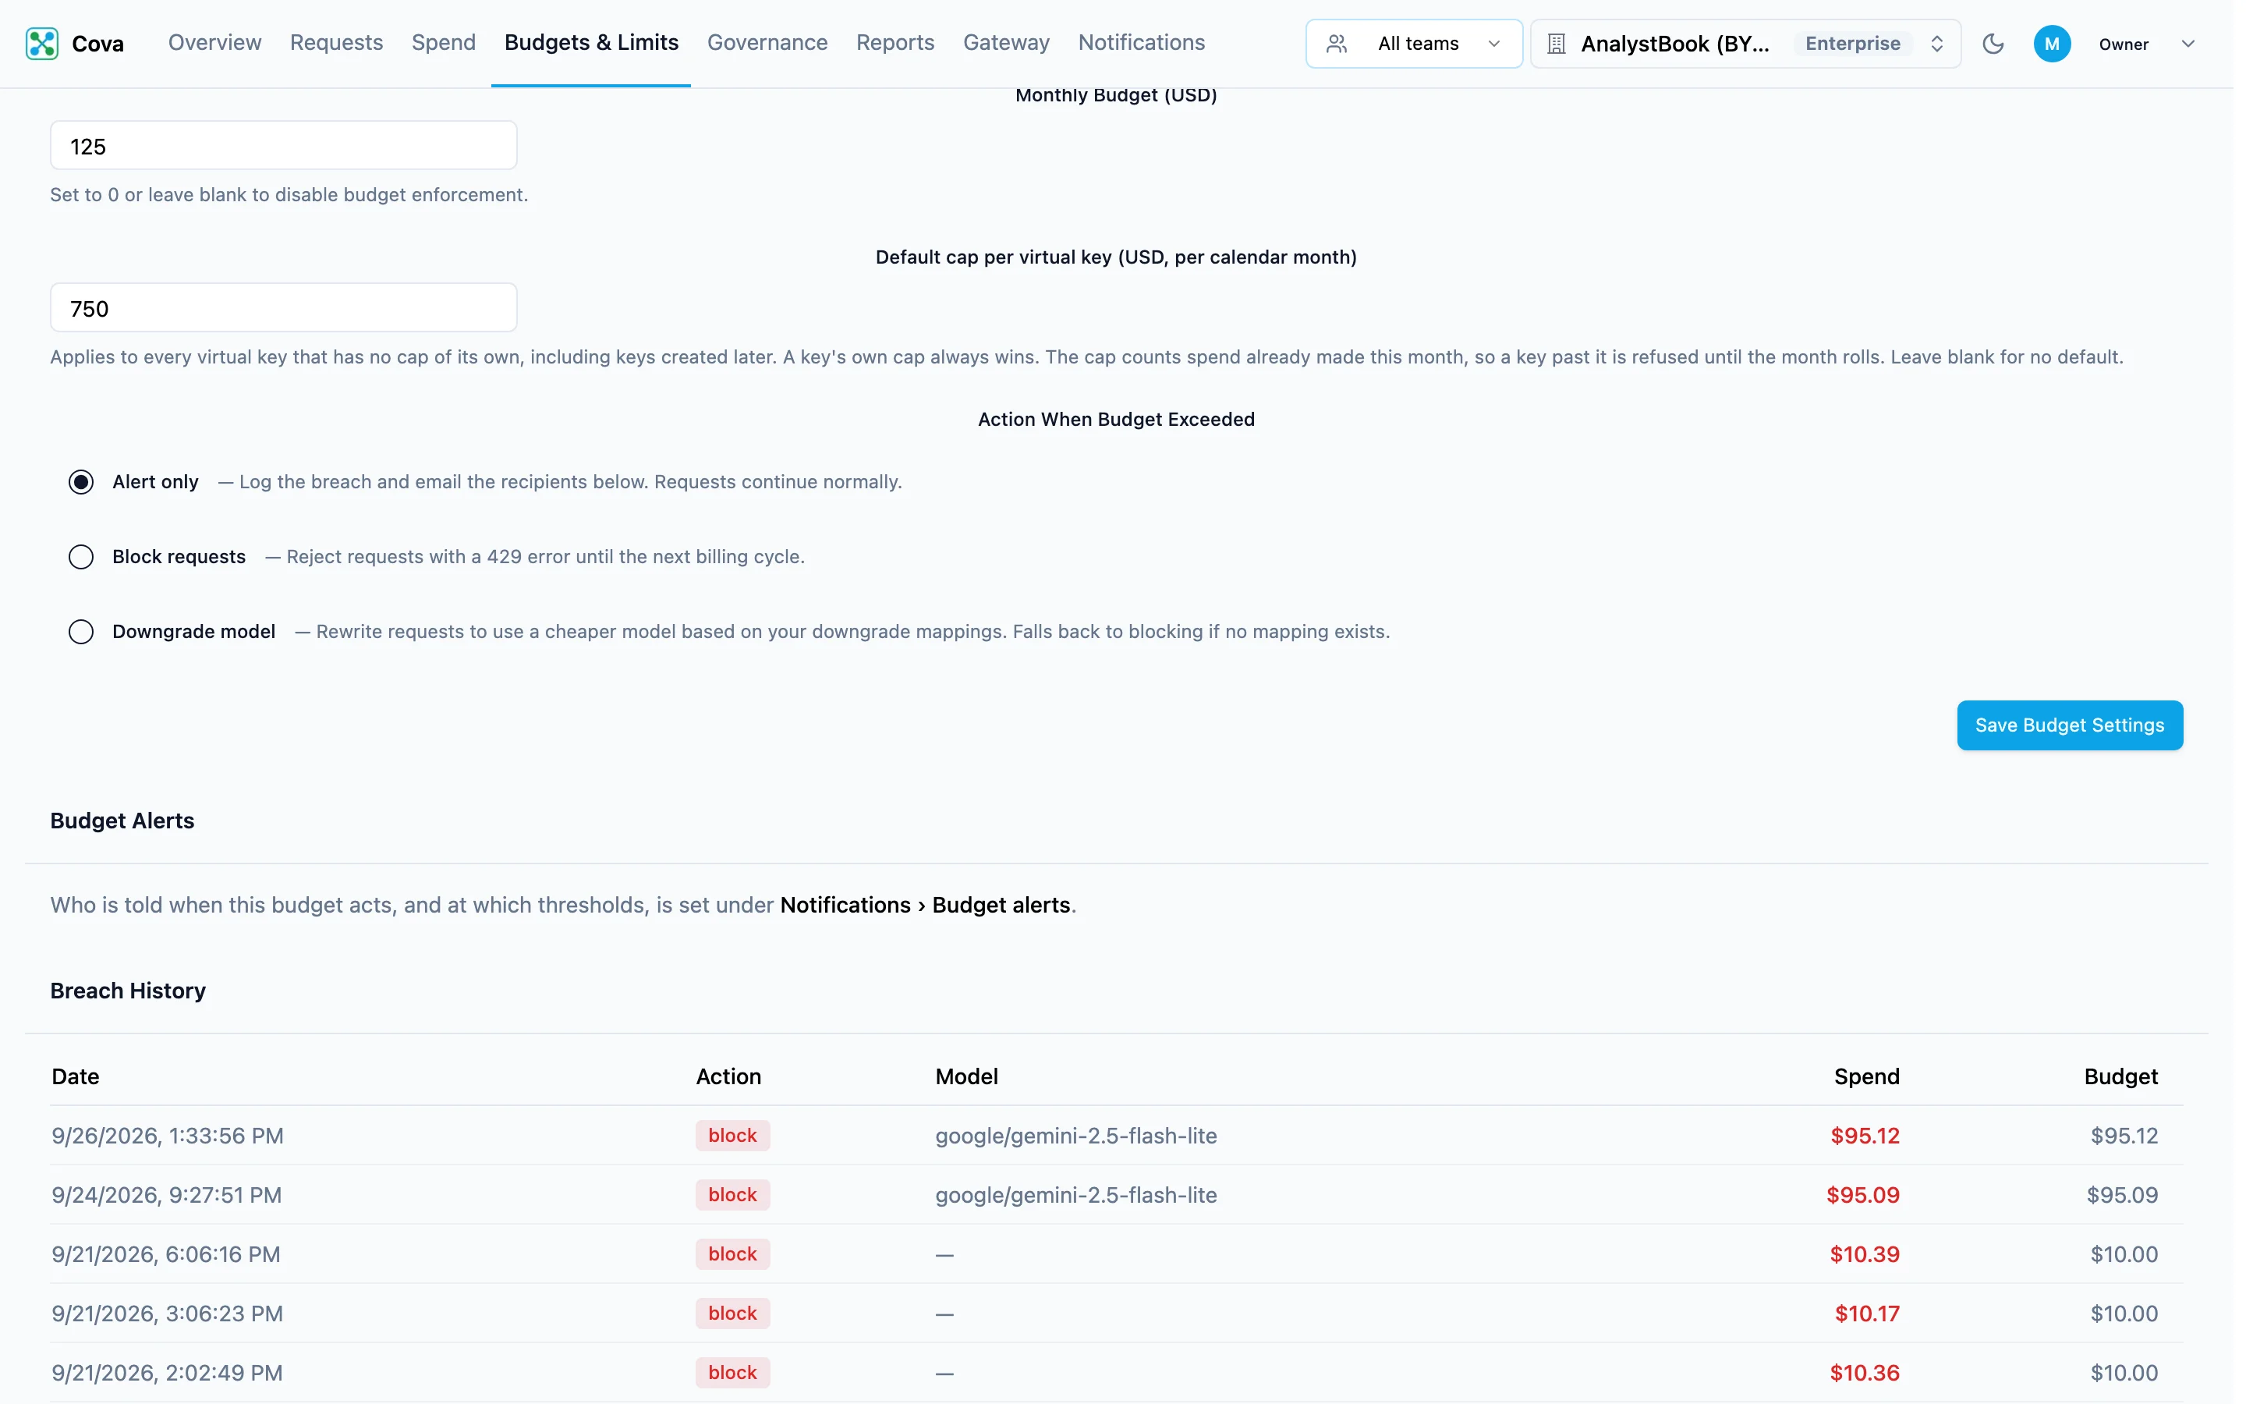Click the teams people icon
2246x1404 pixels.
[1337, 44]
